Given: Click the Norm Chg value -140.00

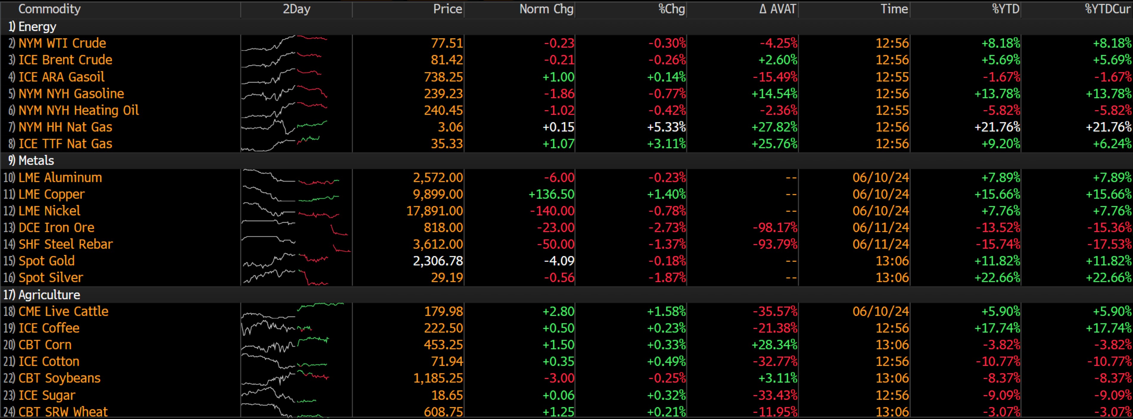Looking at the screenshot, I should click(x=553, y=211).
